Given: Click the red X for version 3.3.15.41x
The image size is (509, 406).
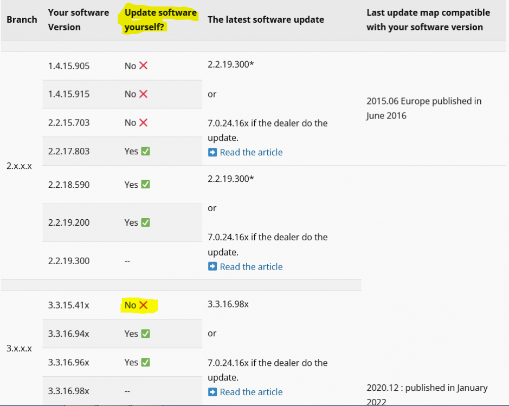Looking at the screenshot, I should click(143, 305).
